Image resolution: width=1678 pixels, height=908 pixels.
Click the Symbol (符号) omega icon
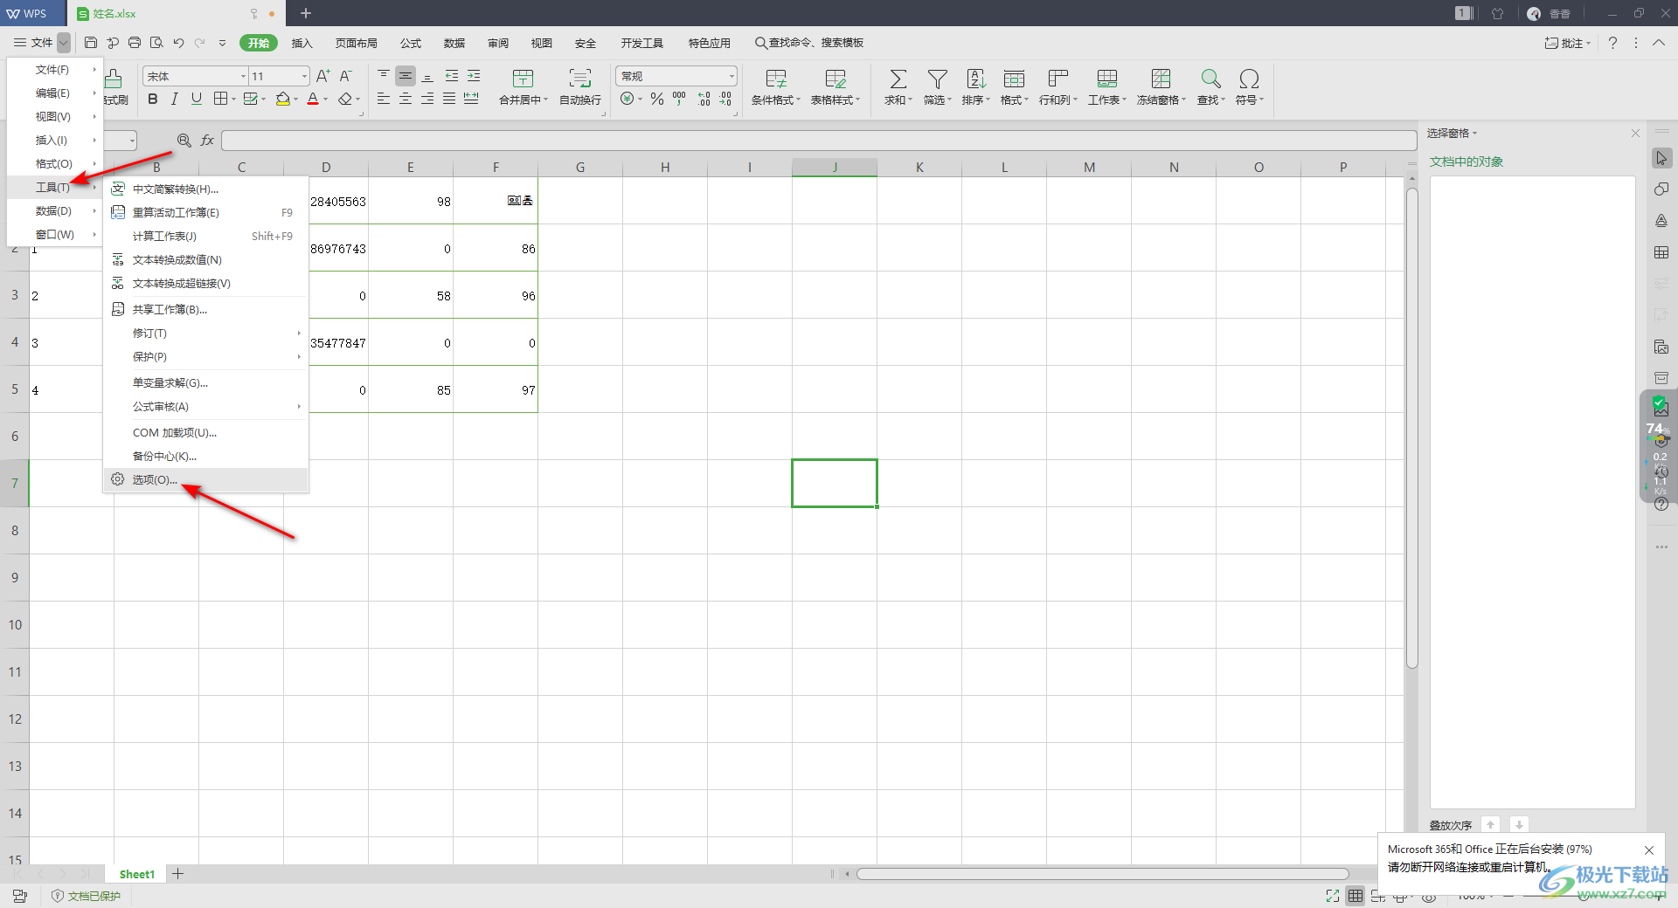pyautogui.click(x=1250, y=79)
